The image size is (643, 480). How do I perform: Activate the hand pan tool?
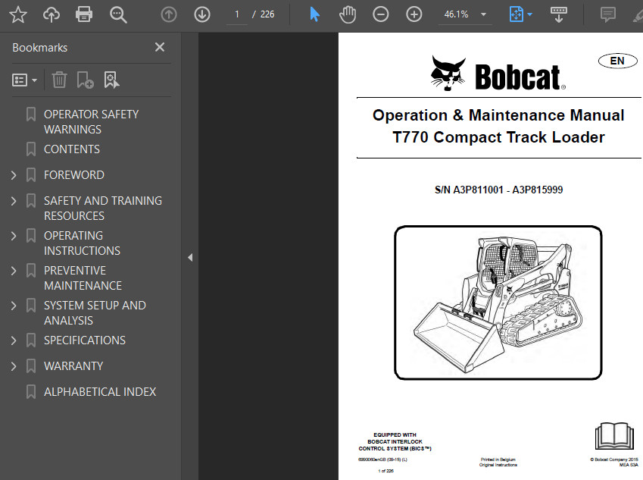point(348,14)
